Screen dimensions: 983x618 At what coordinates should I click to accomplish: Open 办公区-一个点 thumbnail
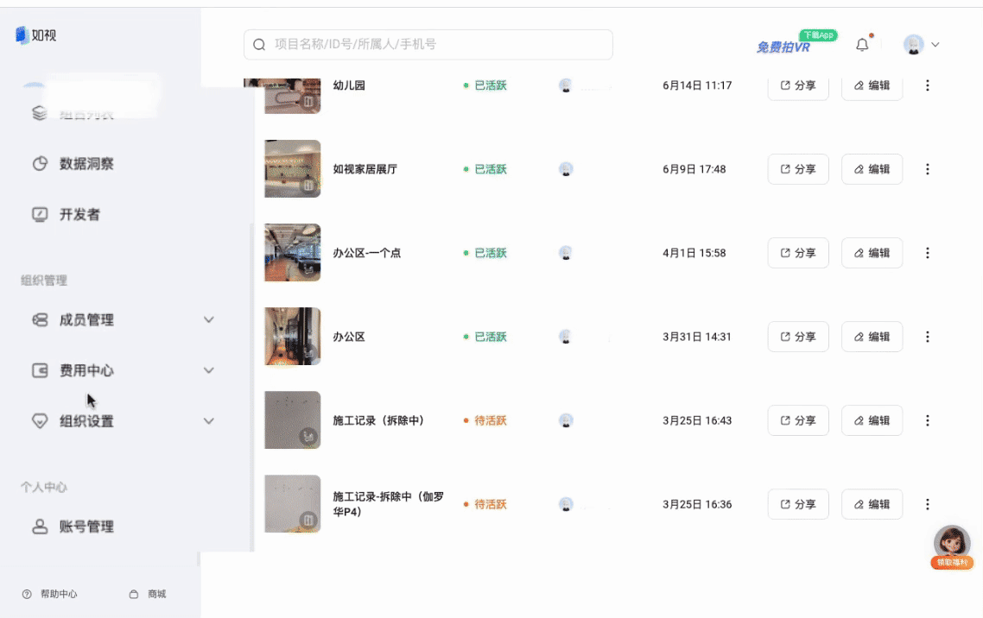pos(293,253)
